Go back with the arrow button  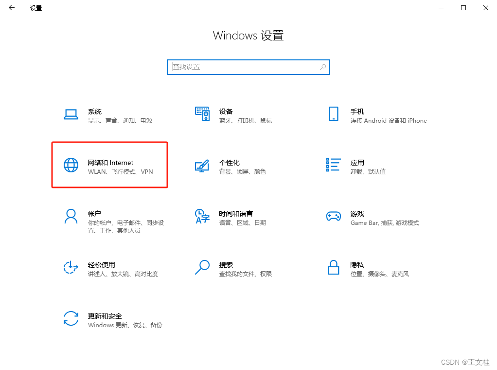pyautogui.click(x=12, y=8)
